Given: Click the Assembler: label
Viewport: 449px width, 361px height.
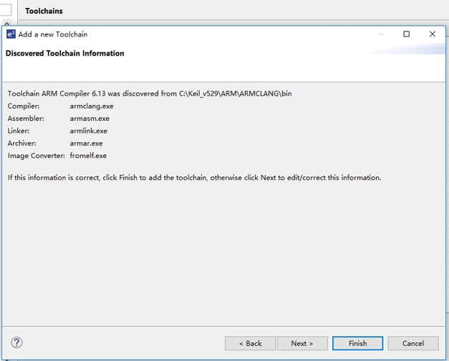Looking at the screenshot, I should pos(26,119).
